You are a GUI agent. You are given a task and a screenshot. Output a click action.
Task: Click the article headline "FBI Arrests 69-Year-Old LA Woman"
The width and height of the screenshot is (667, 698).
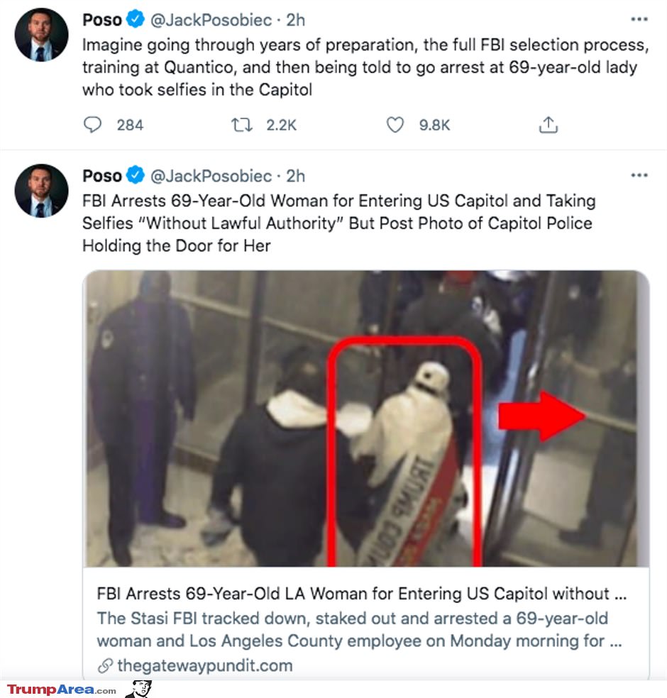361,594
